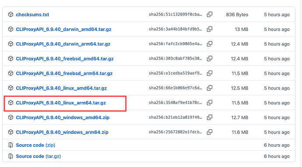Click package icon beside linux_amd64.tar.gz
Screen dimensions: 302x167
tap(11, 88)
